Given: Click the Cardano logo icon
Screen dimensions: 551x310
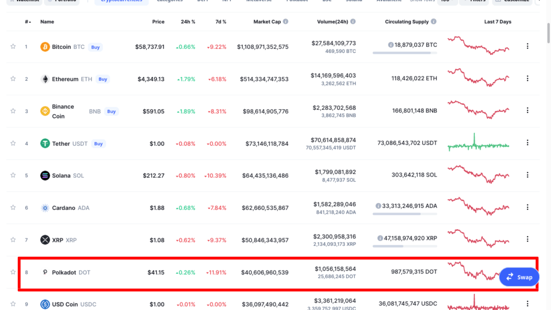Looking at the screenshot, I should 45,208.
